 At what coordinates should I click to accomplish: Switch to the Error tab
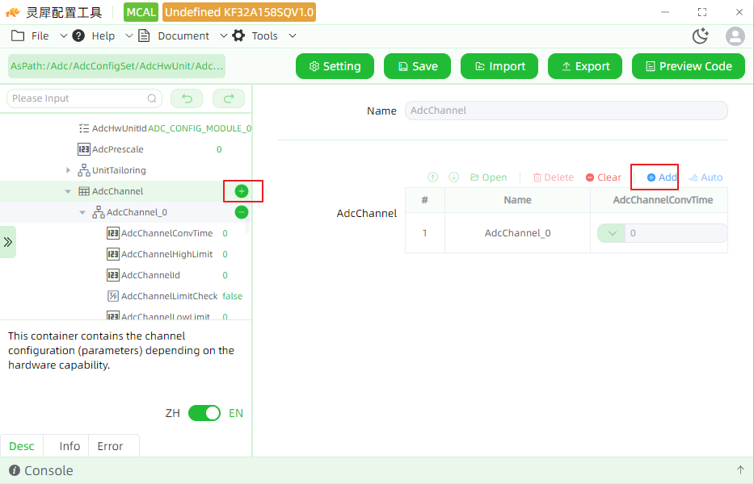click(x=110, y=446)
